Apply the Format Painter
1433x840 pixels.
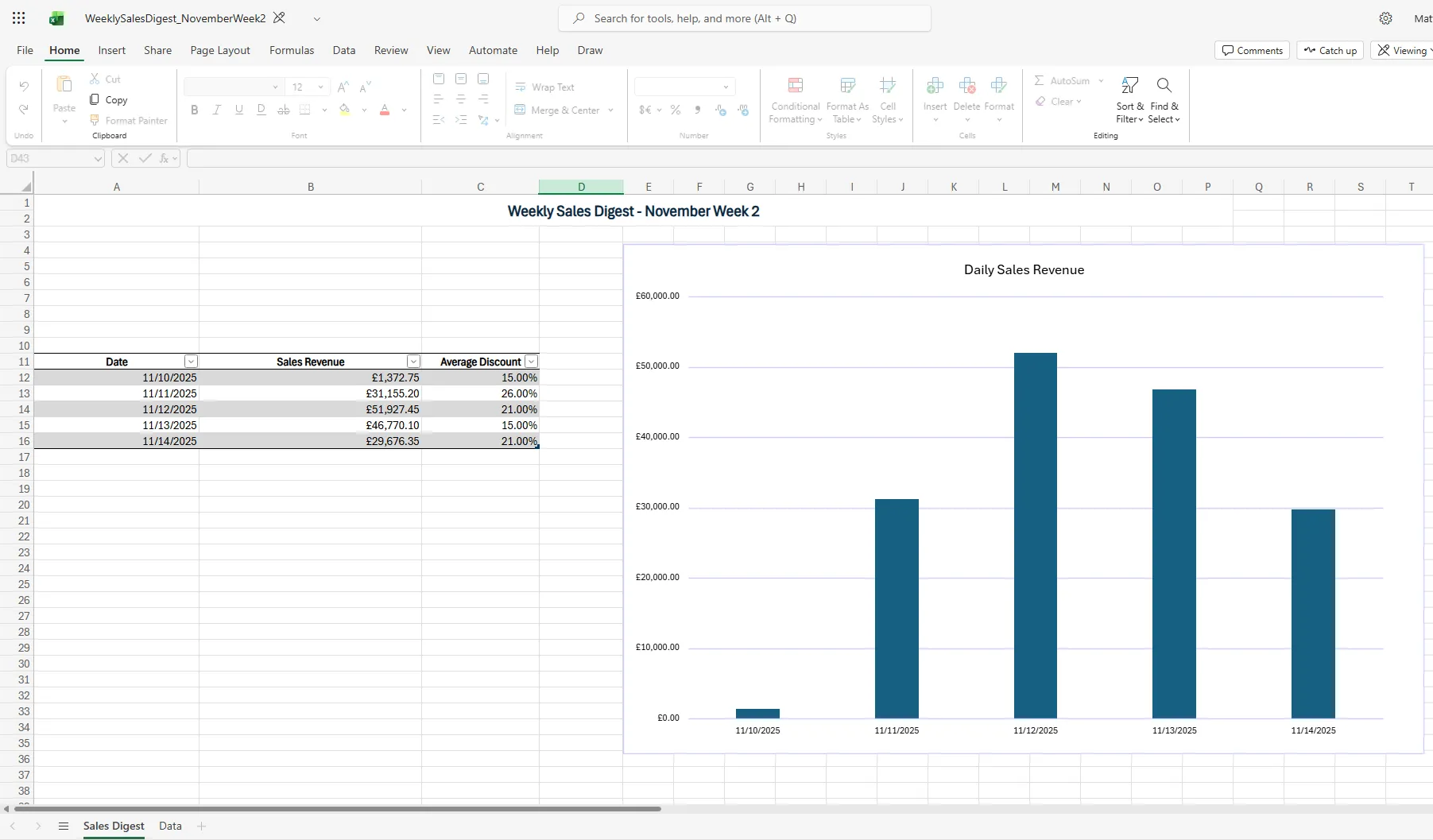click(129, 120)
